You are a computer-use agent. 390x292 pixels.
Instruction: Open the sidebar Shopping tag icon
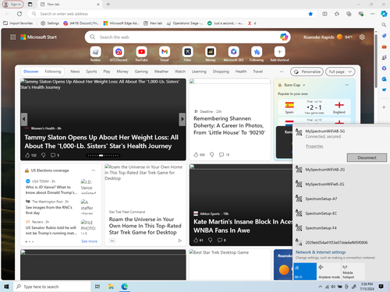pyautogui.click(x=384, y=36)
